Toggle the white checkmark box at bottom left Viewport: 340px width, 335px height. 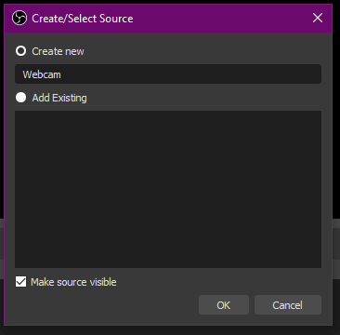point(20,282)
